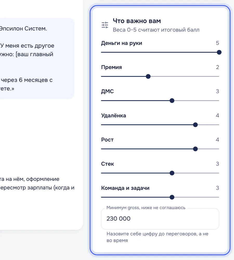Click the 'Деньги на руки' label
Screen dimensions: 234x260
click(122, 43)
